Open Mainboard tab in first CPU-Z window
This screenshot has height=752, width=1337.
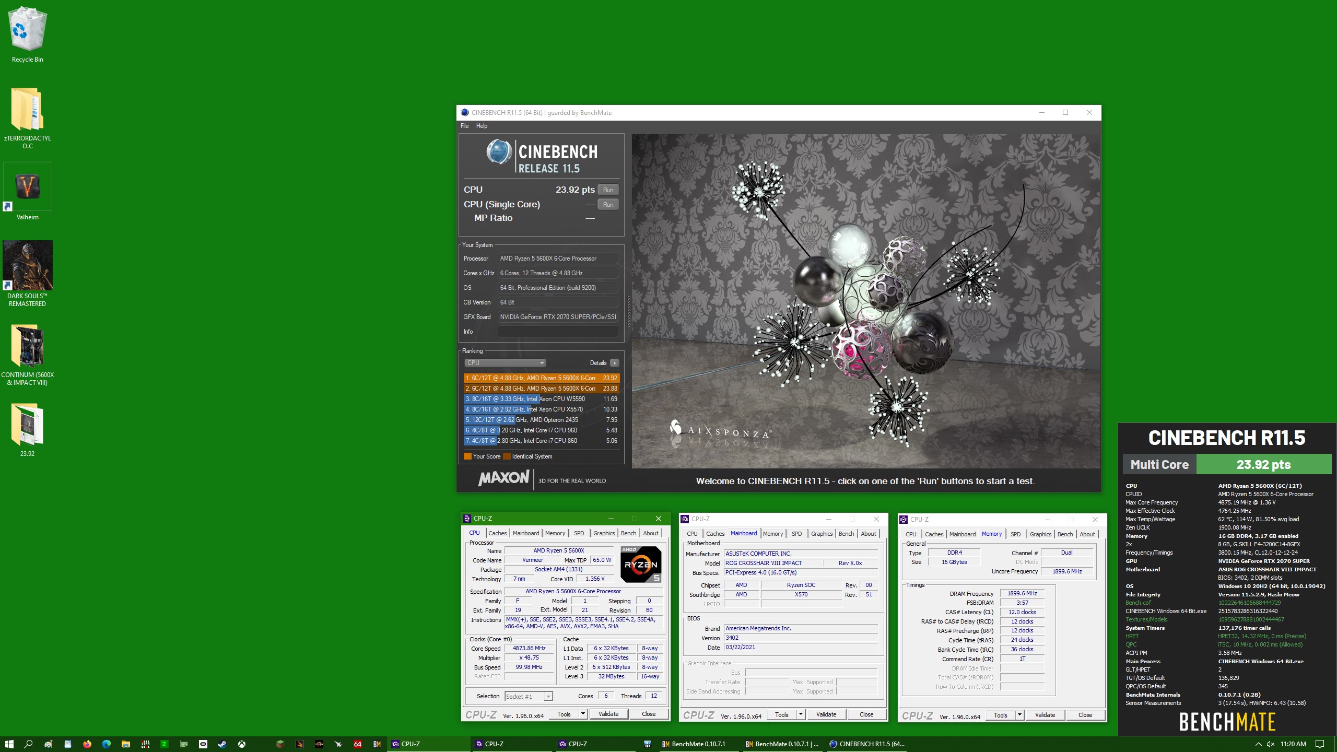[525, 533]
